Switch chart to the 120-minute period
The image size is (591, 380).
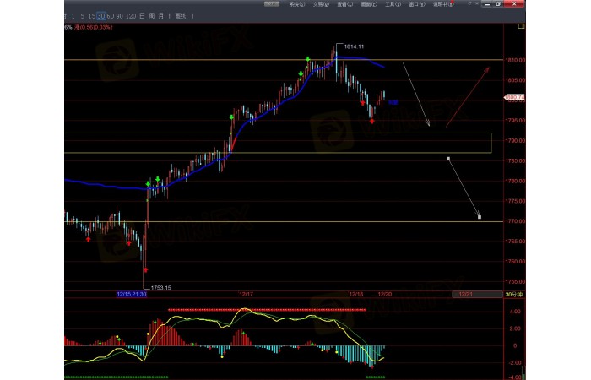[131, 16]
